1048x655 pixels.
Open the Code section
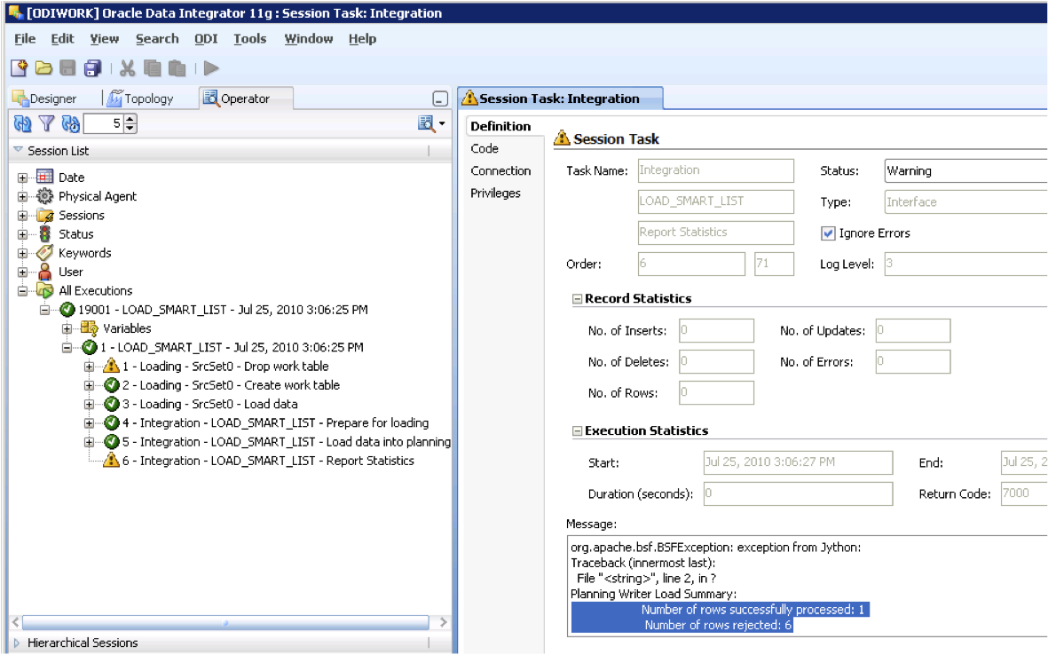click(x=485, y=148)
